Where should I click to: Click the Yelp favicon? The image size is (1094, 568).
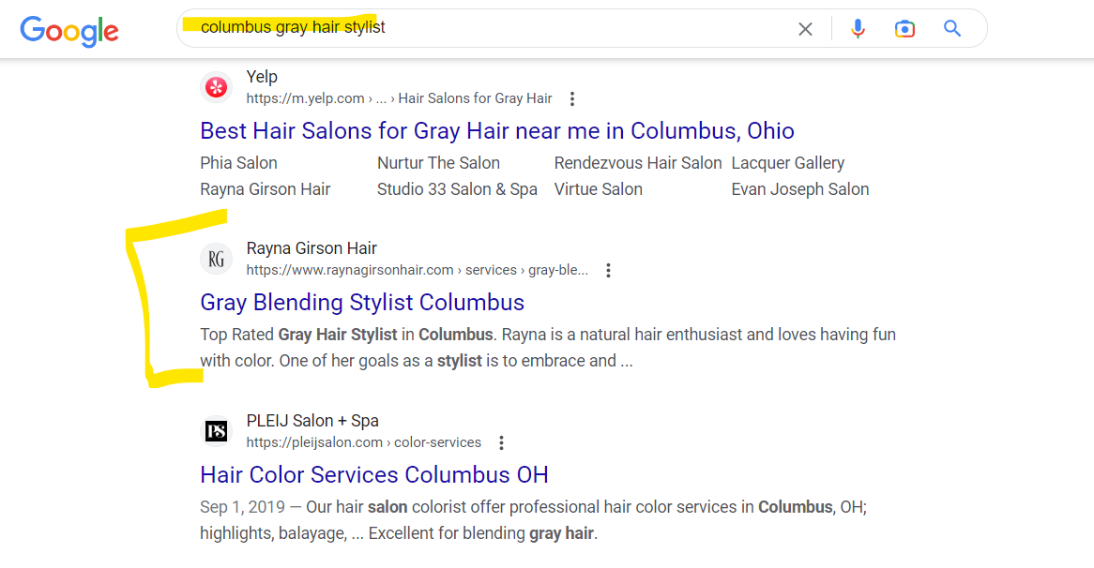pyautogui.click(x=217, y=87)
